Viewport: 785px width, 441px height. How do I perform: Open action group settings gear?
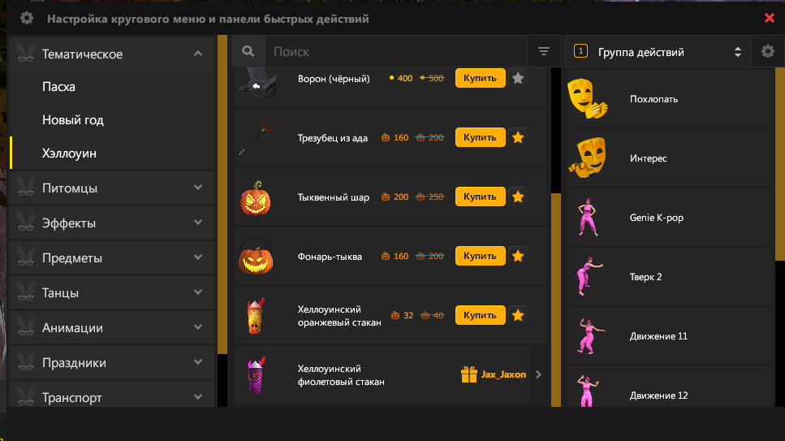(x=767, y=51)
